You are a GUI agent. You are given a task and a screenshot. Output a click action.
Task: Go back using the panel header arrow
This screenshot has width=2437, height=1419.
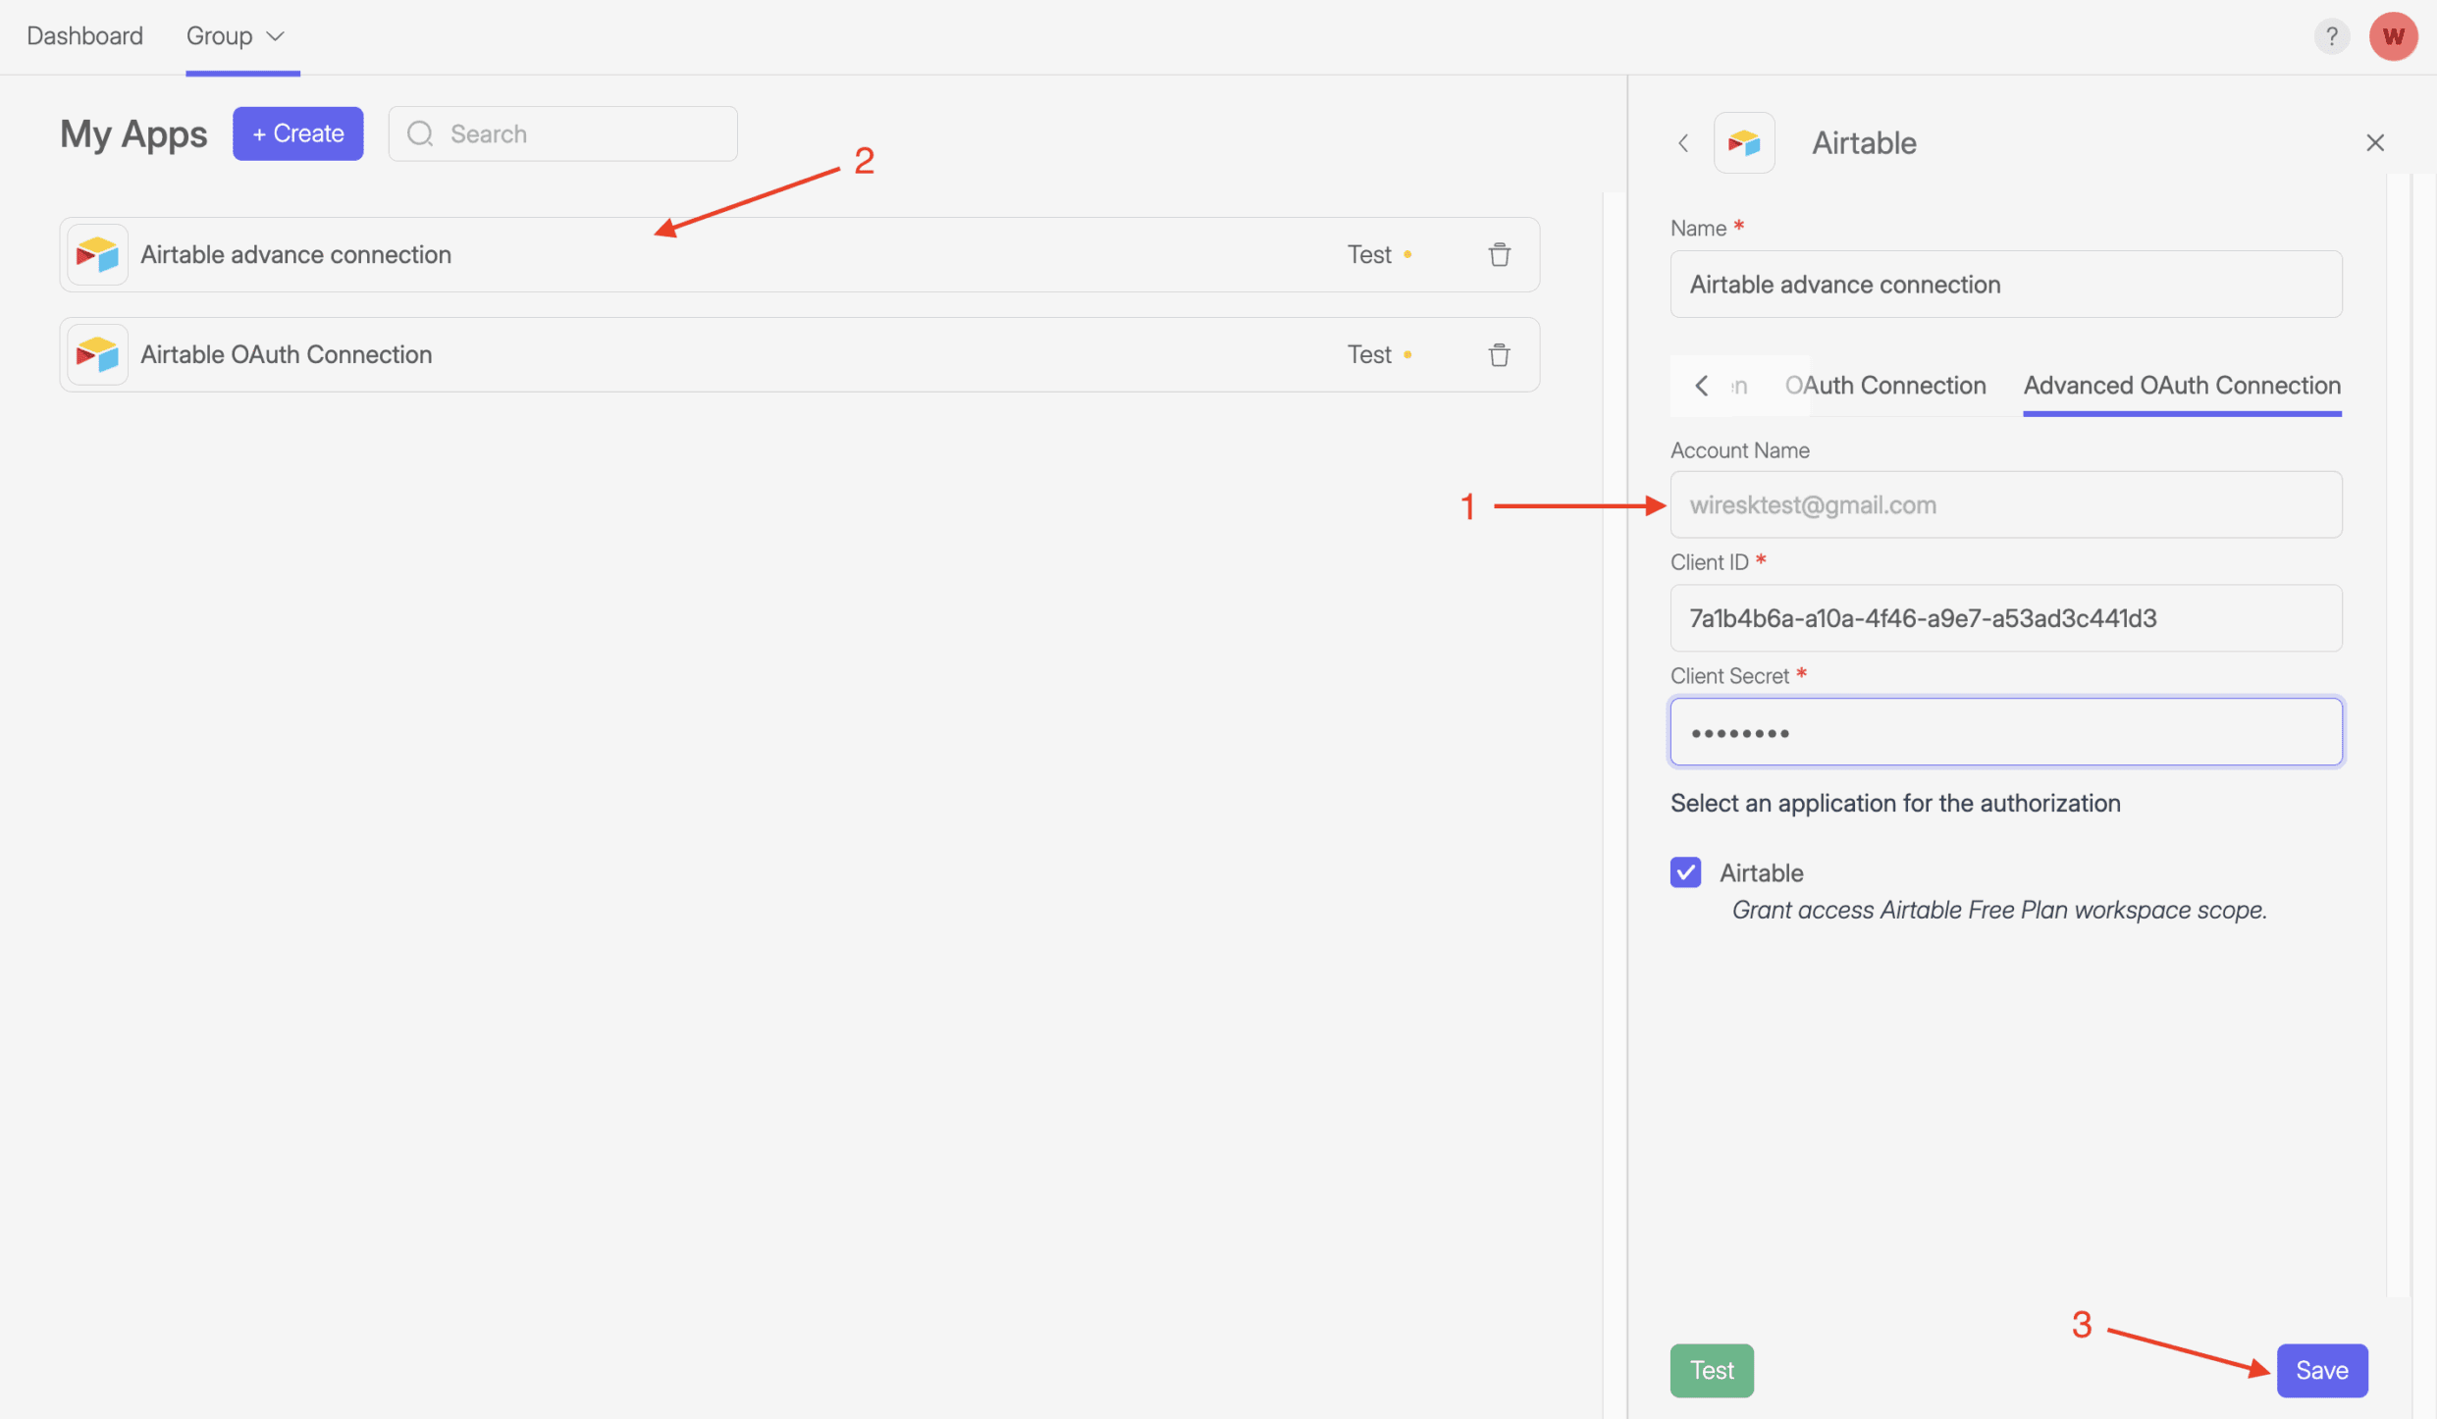click(x=1683, y=143)
